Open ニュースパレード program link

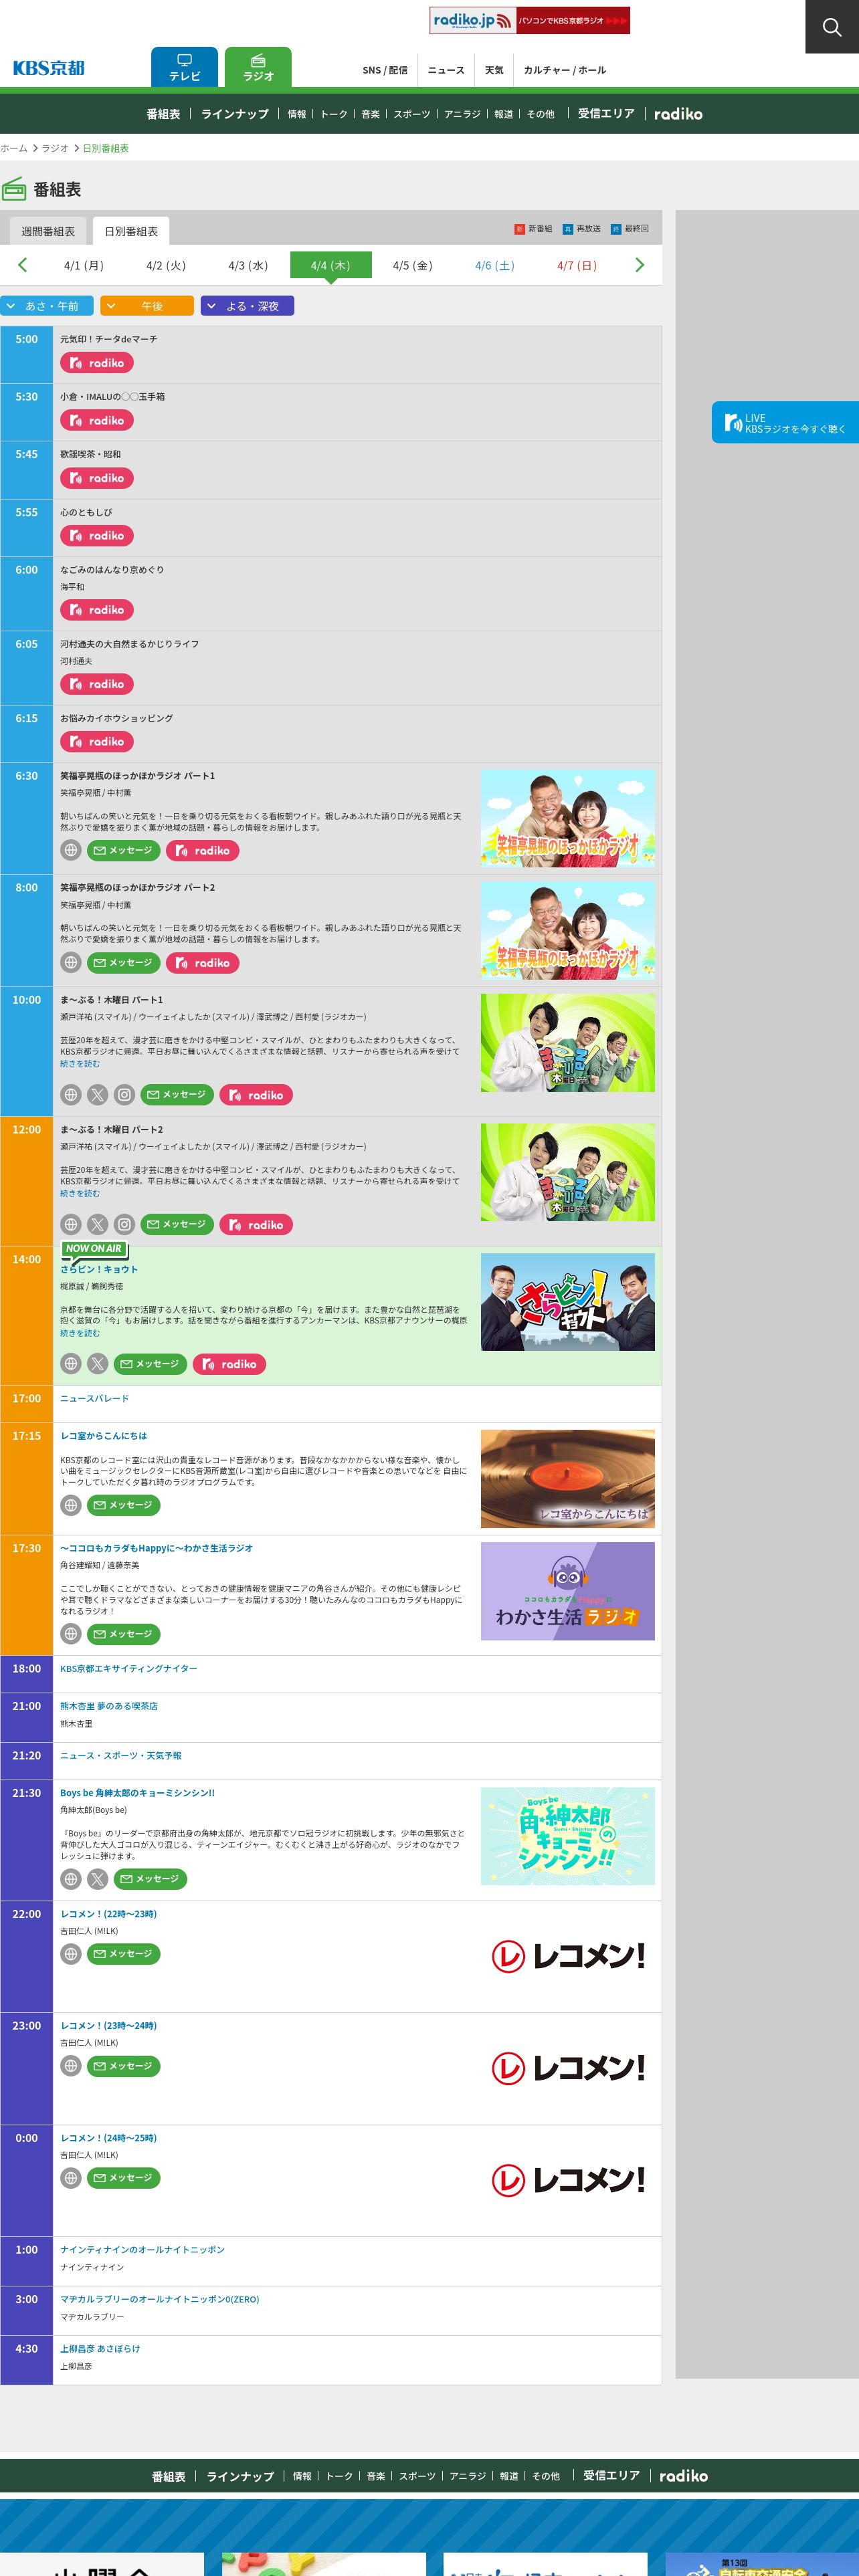[x=94, y=1399]
